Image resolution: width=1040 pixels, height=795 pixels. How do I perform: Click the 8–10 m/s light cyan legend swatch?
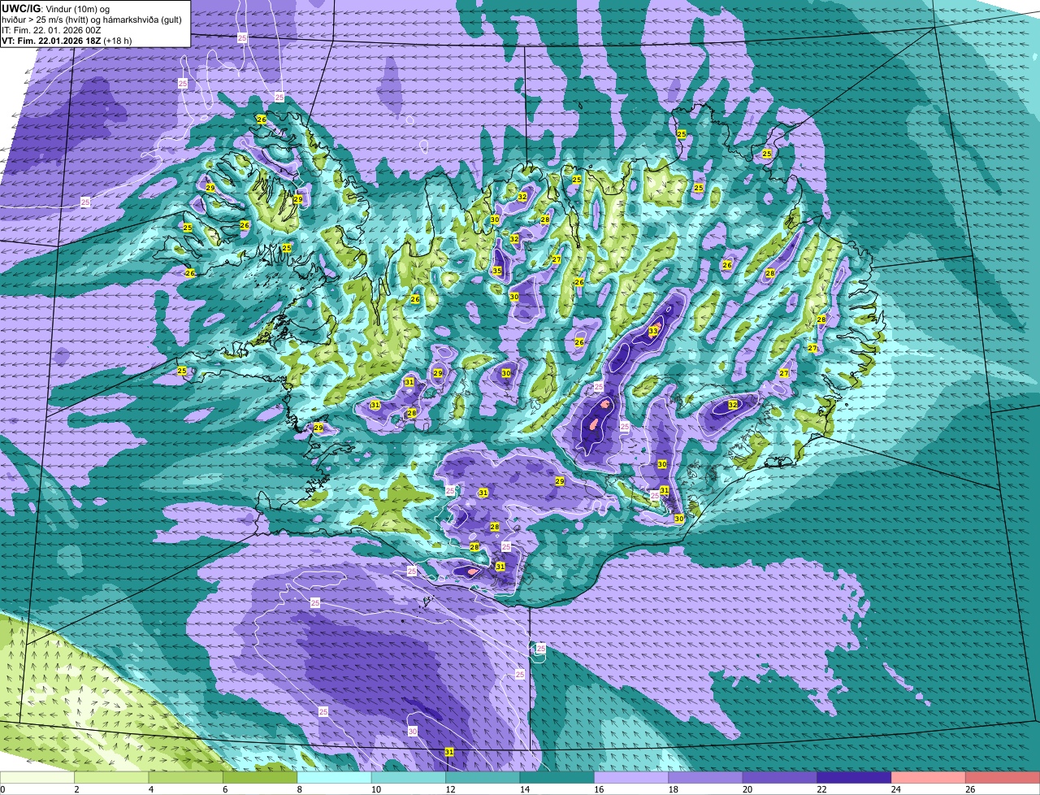(x=335, y=777)
